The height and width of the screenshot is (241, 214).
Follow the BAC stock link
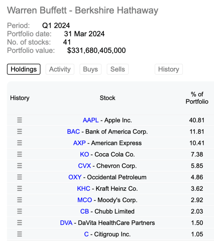pos(73,132)
